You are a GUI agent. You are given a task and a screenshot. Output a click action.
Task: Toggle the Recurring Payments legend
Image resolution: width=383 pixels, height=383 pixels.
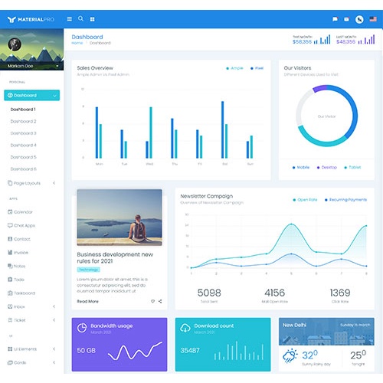pyautogui.click(x=345, y=200)
